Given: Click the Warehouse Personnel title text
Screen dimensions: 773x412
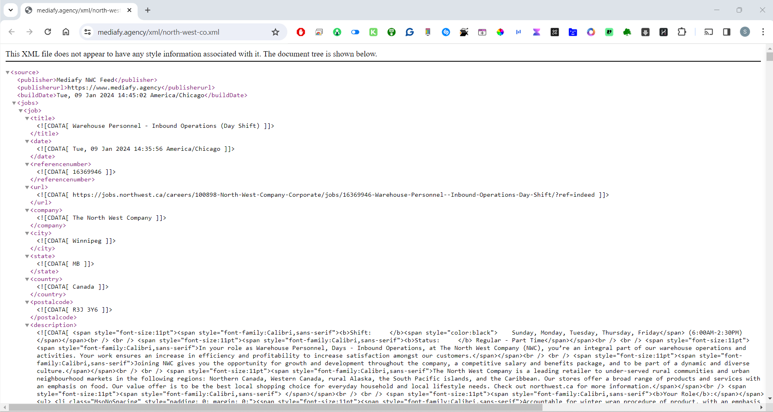Looking at the screenshot, I should [x=166, y=126].
